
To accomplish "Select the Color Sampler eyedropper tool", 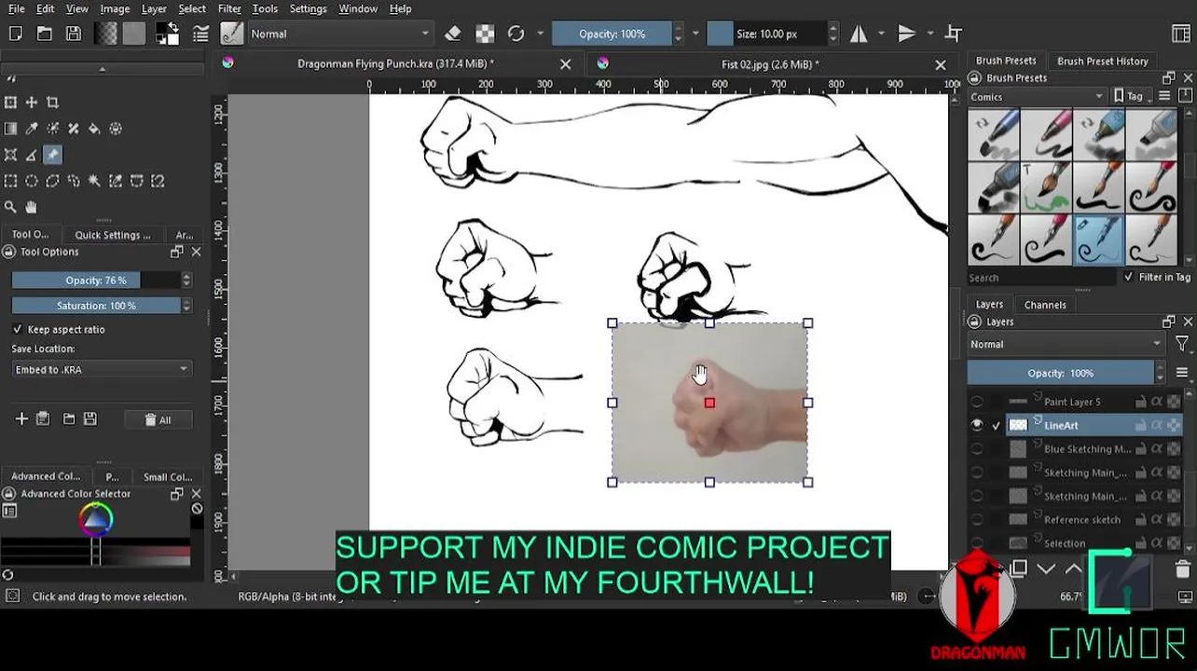I will (x=31, y=129).
